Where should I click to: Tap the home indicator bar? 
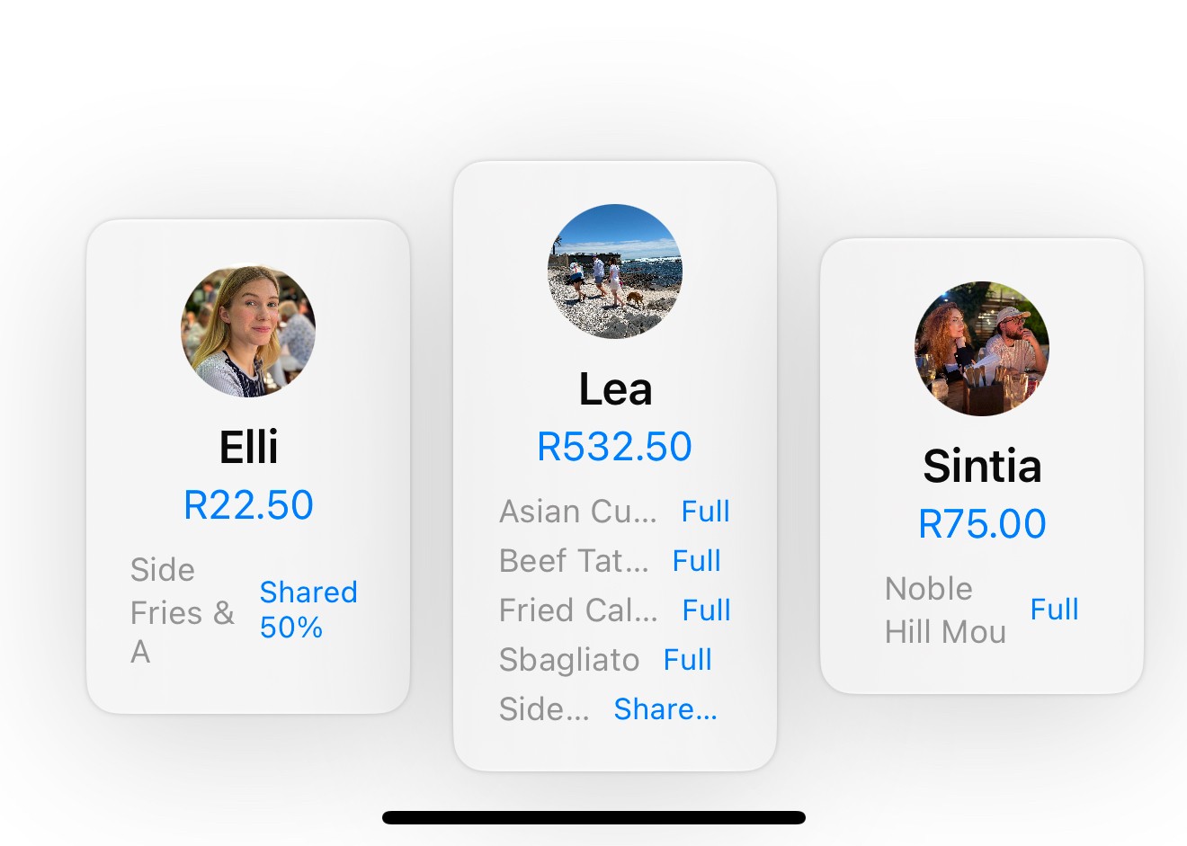[x=593, y=817]
